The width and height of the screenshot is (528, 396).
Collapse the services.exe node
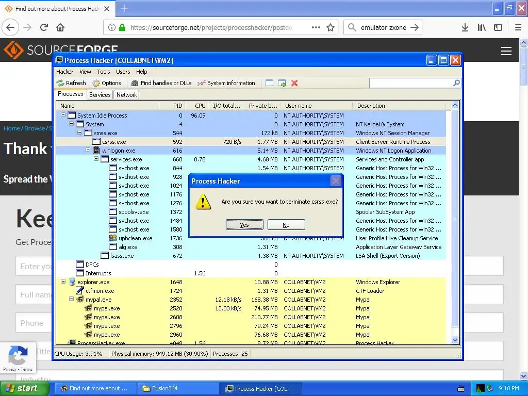pyautogui.click(x=96, y=159)
